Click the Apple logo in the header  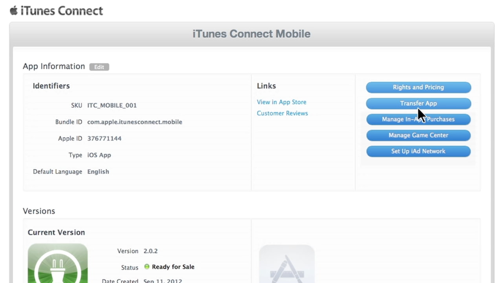click(x=13, y=11)
